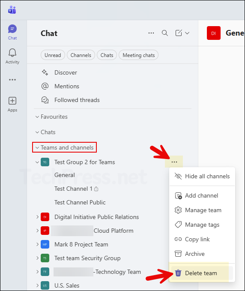Viewport: 245px width, 291px height.
Task: Choose Archive from menu
Action: (x=202, y=254)
